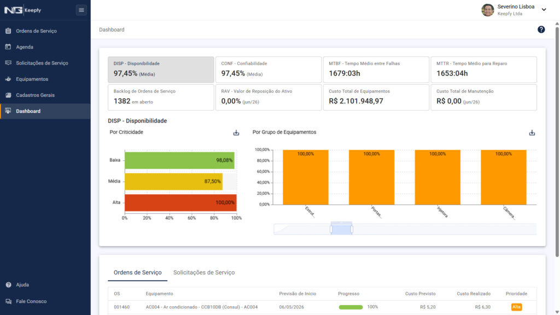This screenshot has height=315, width=560.
Task: Go to Equipamentos in sidebar
Action: click(45, 79)
